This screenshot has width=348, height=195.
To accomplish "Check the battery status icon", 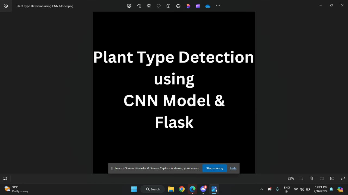I will tap(308, 189).
